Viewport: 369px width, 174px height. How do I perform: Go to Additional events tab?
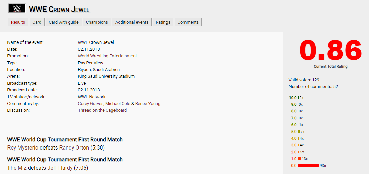(x=132, y=22)
